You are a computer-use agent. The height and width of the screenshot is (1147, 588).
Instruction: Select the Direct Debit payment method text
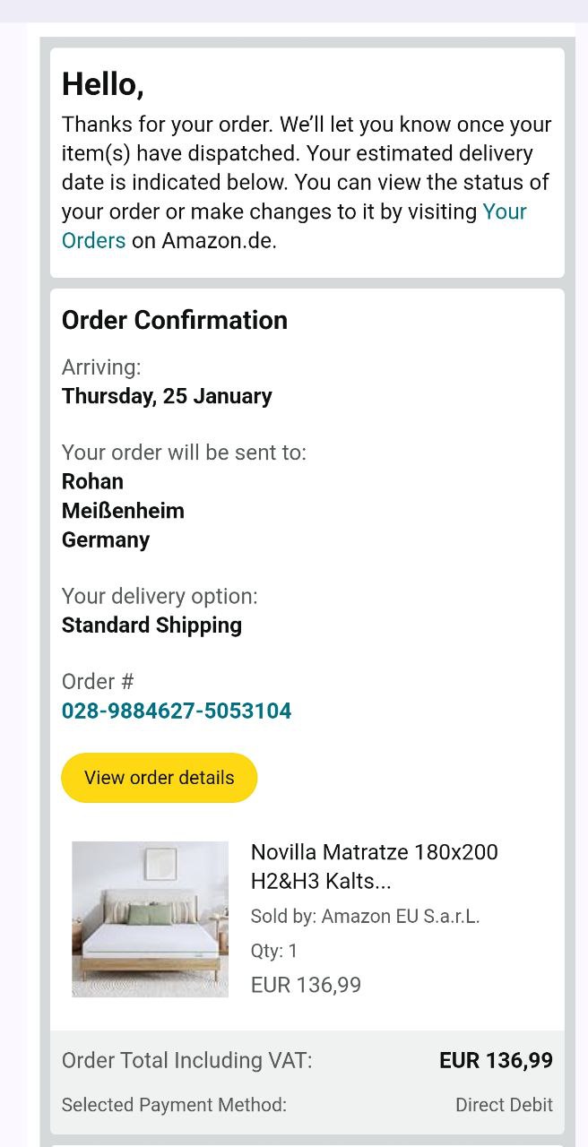click(504, 1105)
